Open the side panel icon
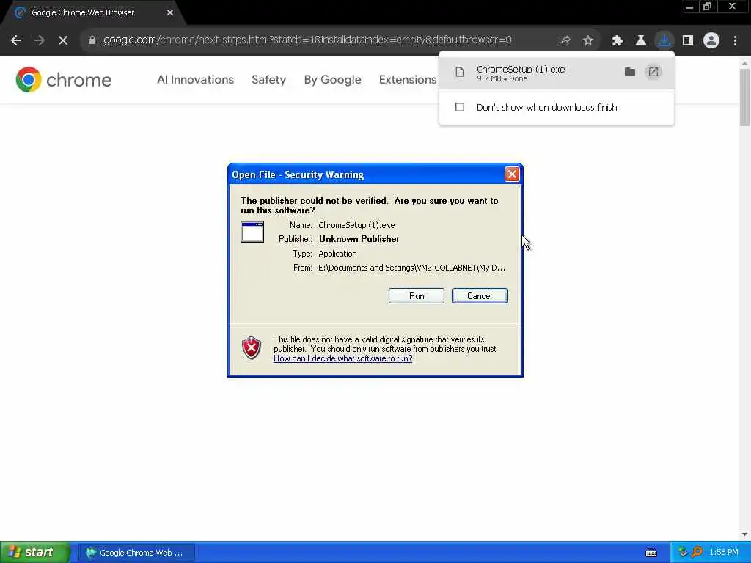Image resolution: width=751 pixels, height=563 pixels. tap(688, 41)
